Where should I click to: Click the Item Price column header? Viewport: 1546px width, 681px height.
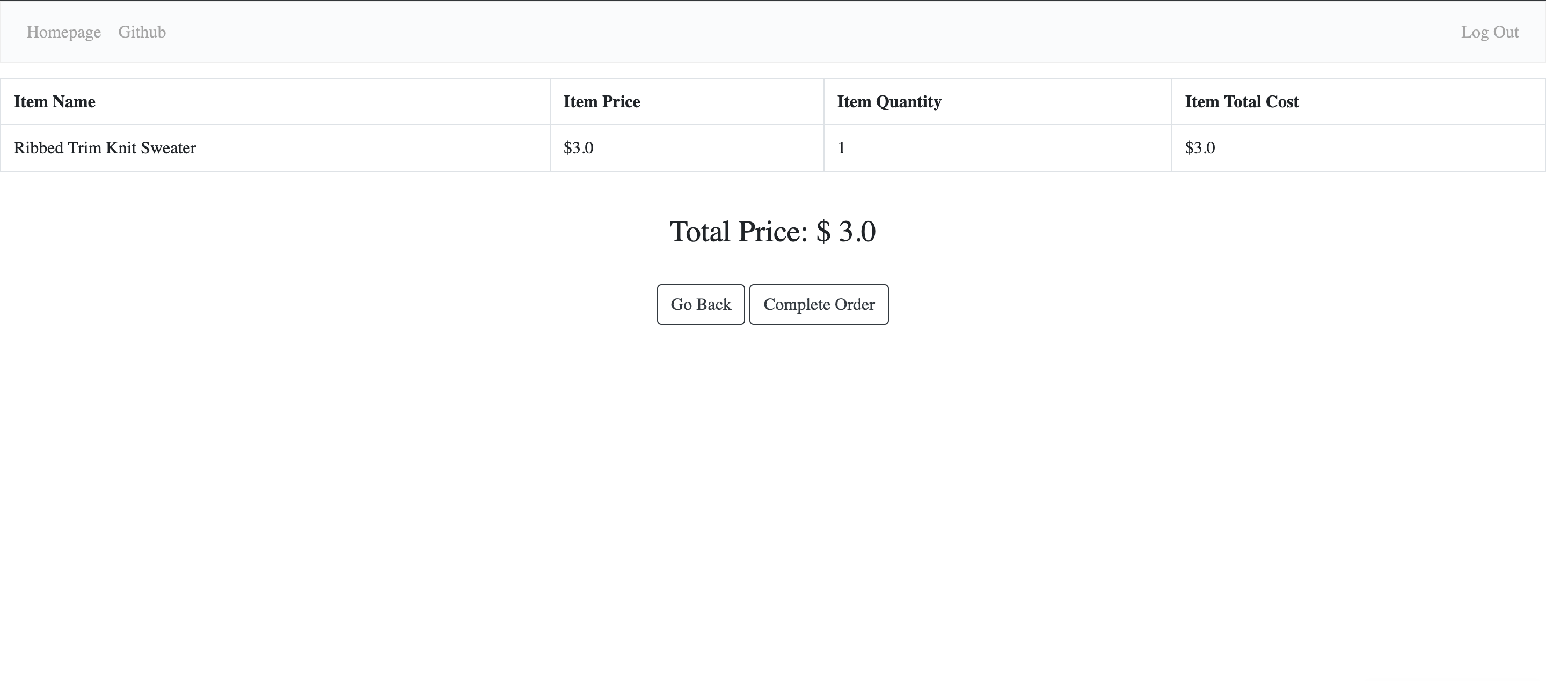point(601,102)
